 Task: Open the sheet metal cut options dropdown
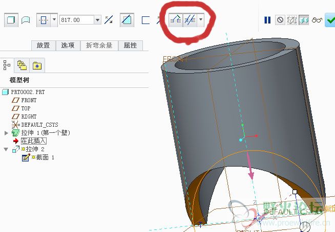point(201,20)
